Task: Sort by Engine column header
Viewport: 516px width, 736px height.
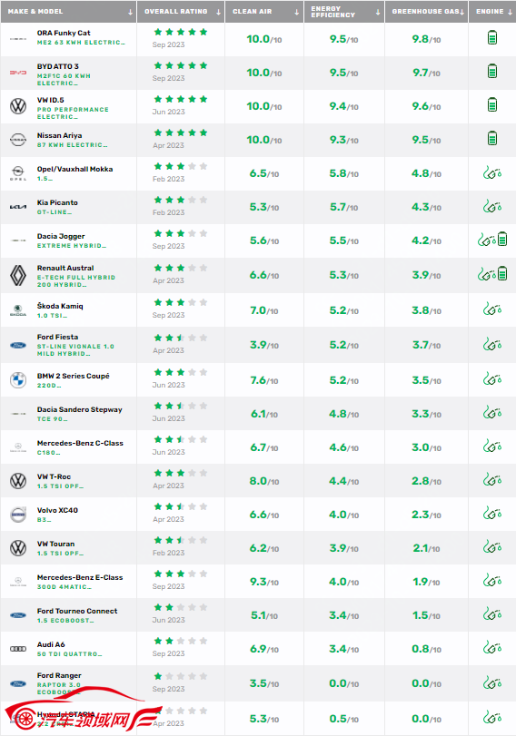Action: [490, 11]
